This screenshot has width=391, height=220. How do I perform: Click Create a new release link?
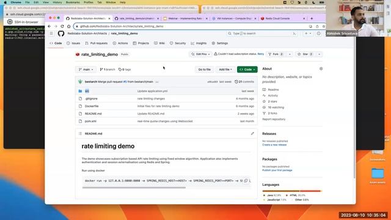click(274, 145)
